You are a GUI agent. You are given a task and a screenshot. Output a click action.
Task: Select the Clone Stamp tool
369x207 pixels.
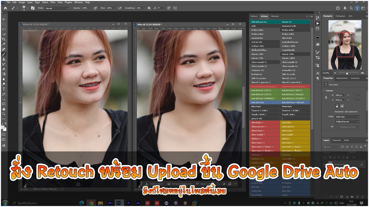pyautogui.click(x=4, y=59)
